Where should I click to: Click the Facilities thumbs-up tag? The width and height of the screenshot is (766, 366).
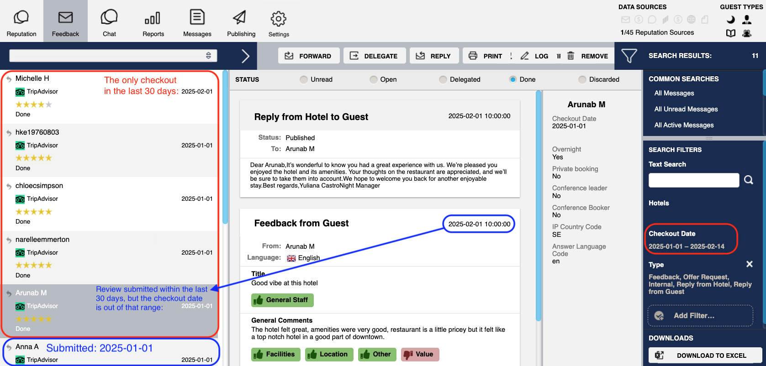(276, 355)
